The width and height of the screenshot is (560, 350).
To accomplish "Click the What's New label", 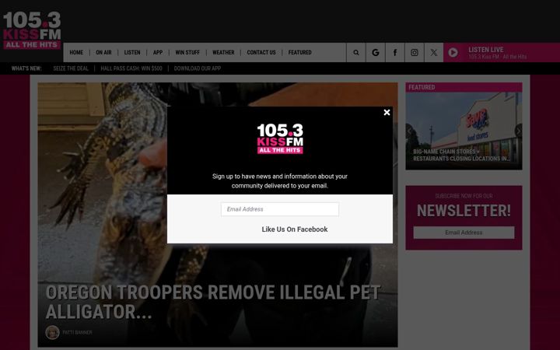I will pos(26,68).
